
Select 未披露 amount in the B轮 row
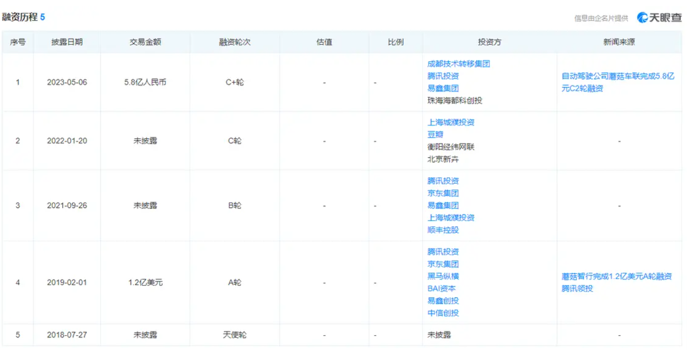pos(145,206)
